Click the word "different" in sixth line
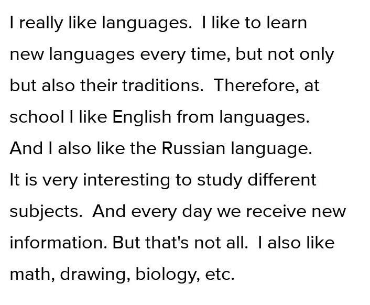This screenshot has height=305, width=370. [282, 180]
